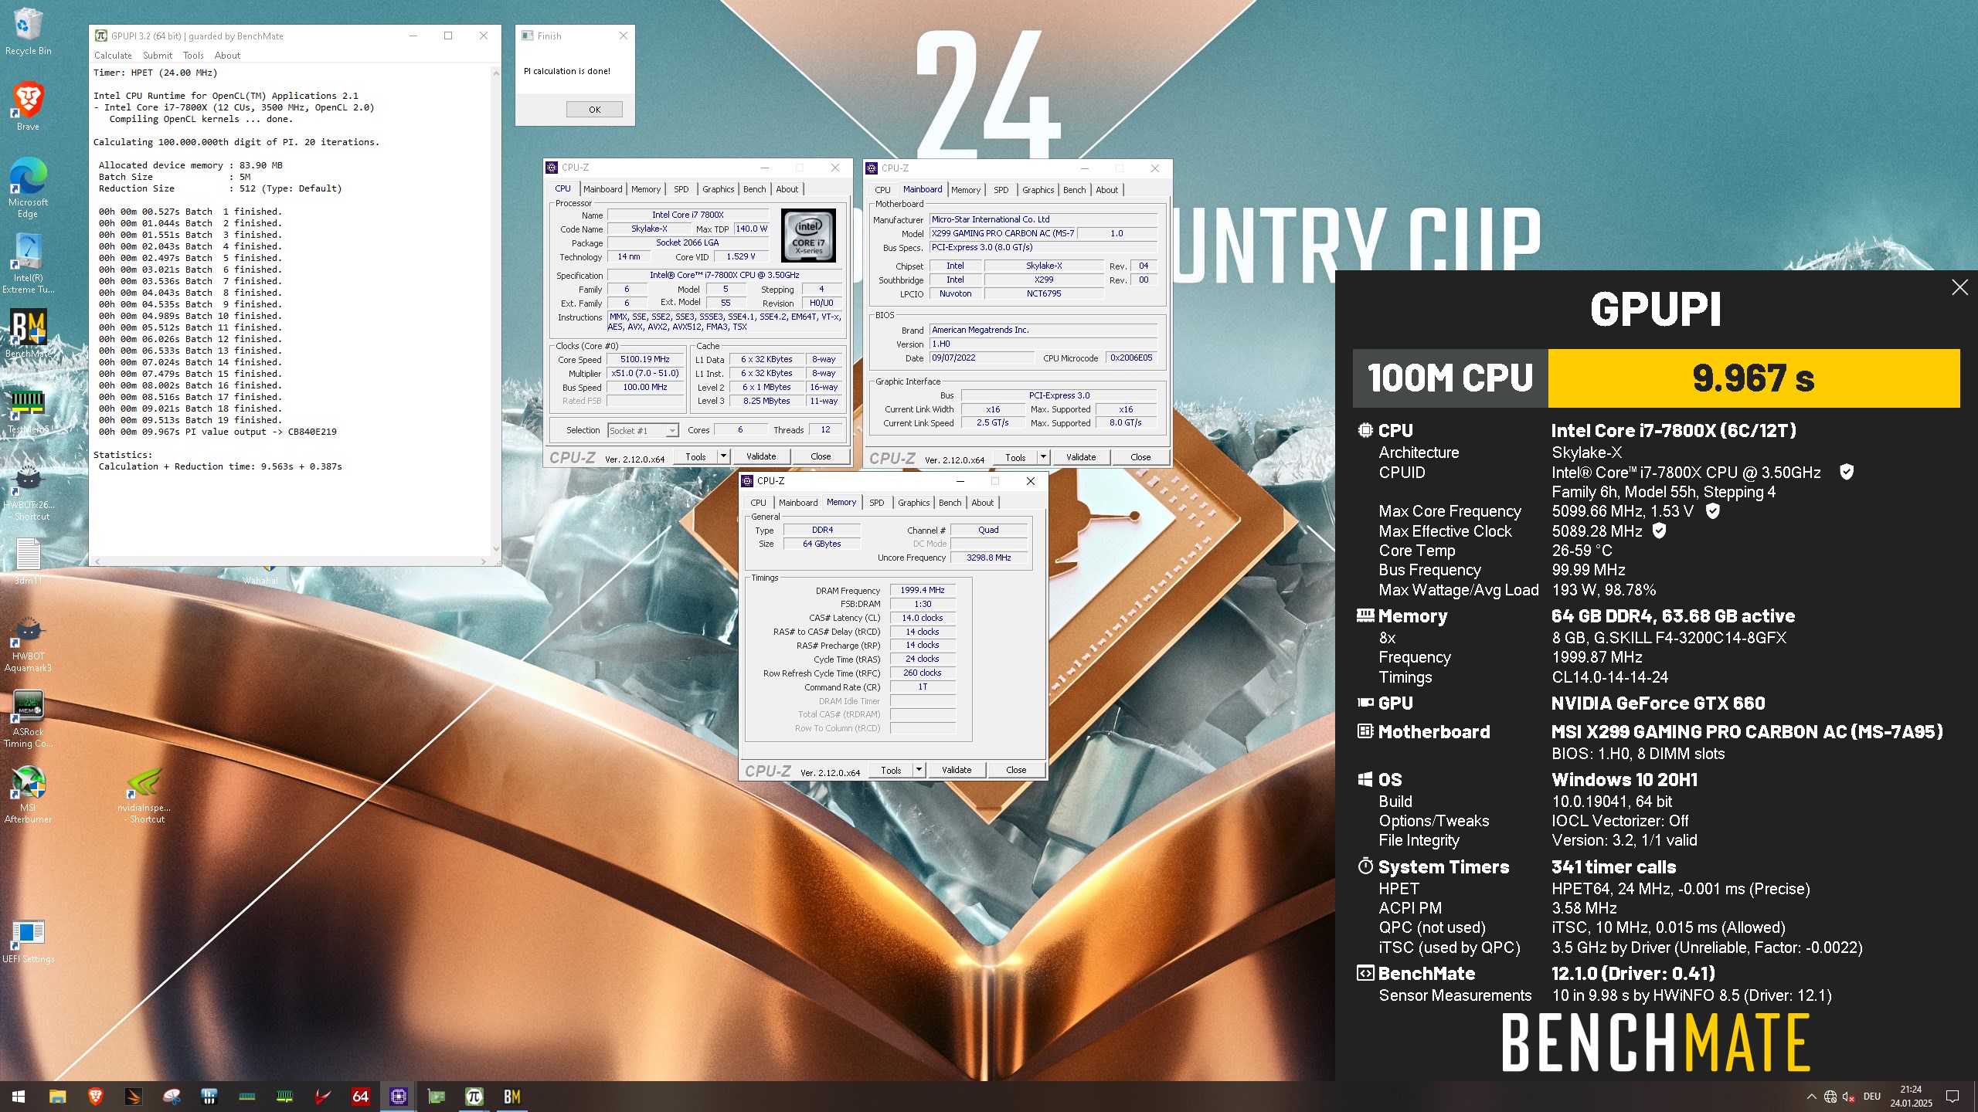Image resolution: width=1978 pixels, height=1112 pixels.
Task: Click the Uncore Frequency 3298.8 MHz value
Action: click(988, 558)
